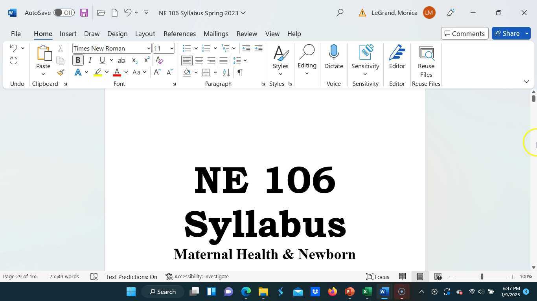Apply center paragraph alignment
The image size is (537, 301).
tap(199, 60)
